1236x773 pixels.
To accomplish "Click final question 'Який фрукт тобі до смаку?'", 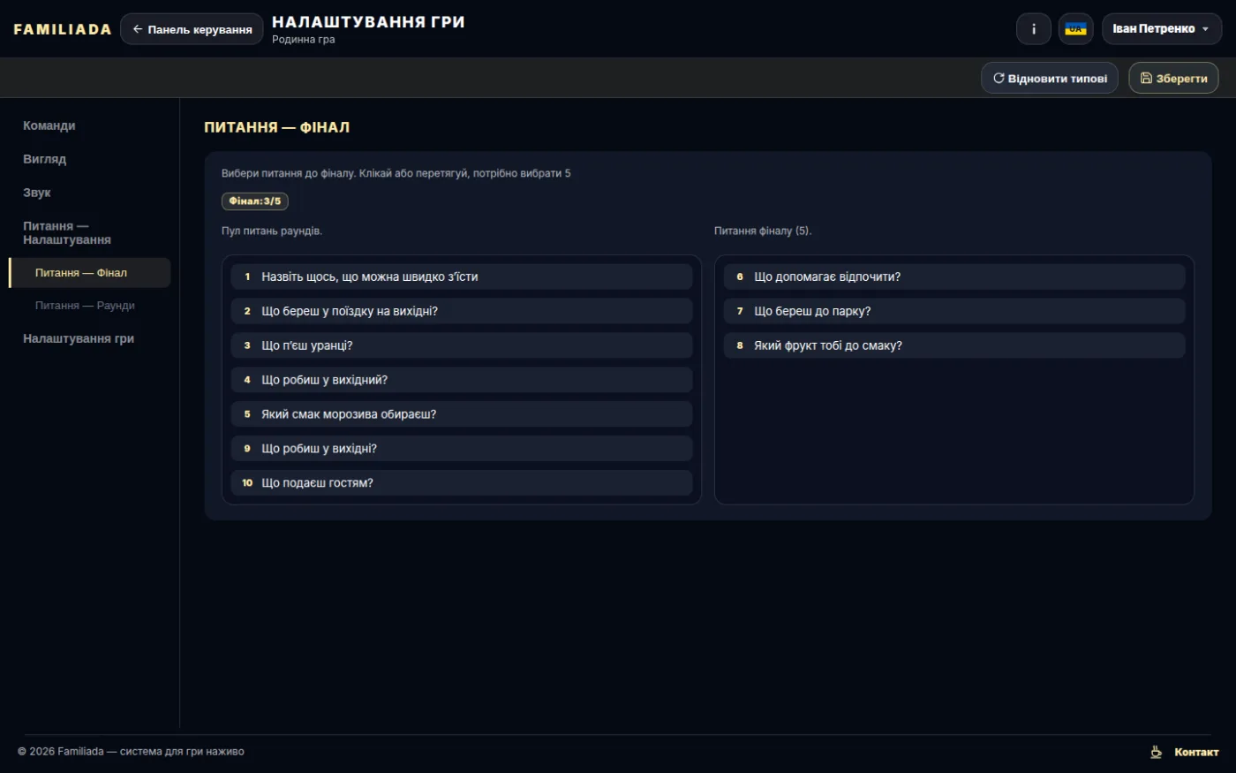I will click(954, 345).
